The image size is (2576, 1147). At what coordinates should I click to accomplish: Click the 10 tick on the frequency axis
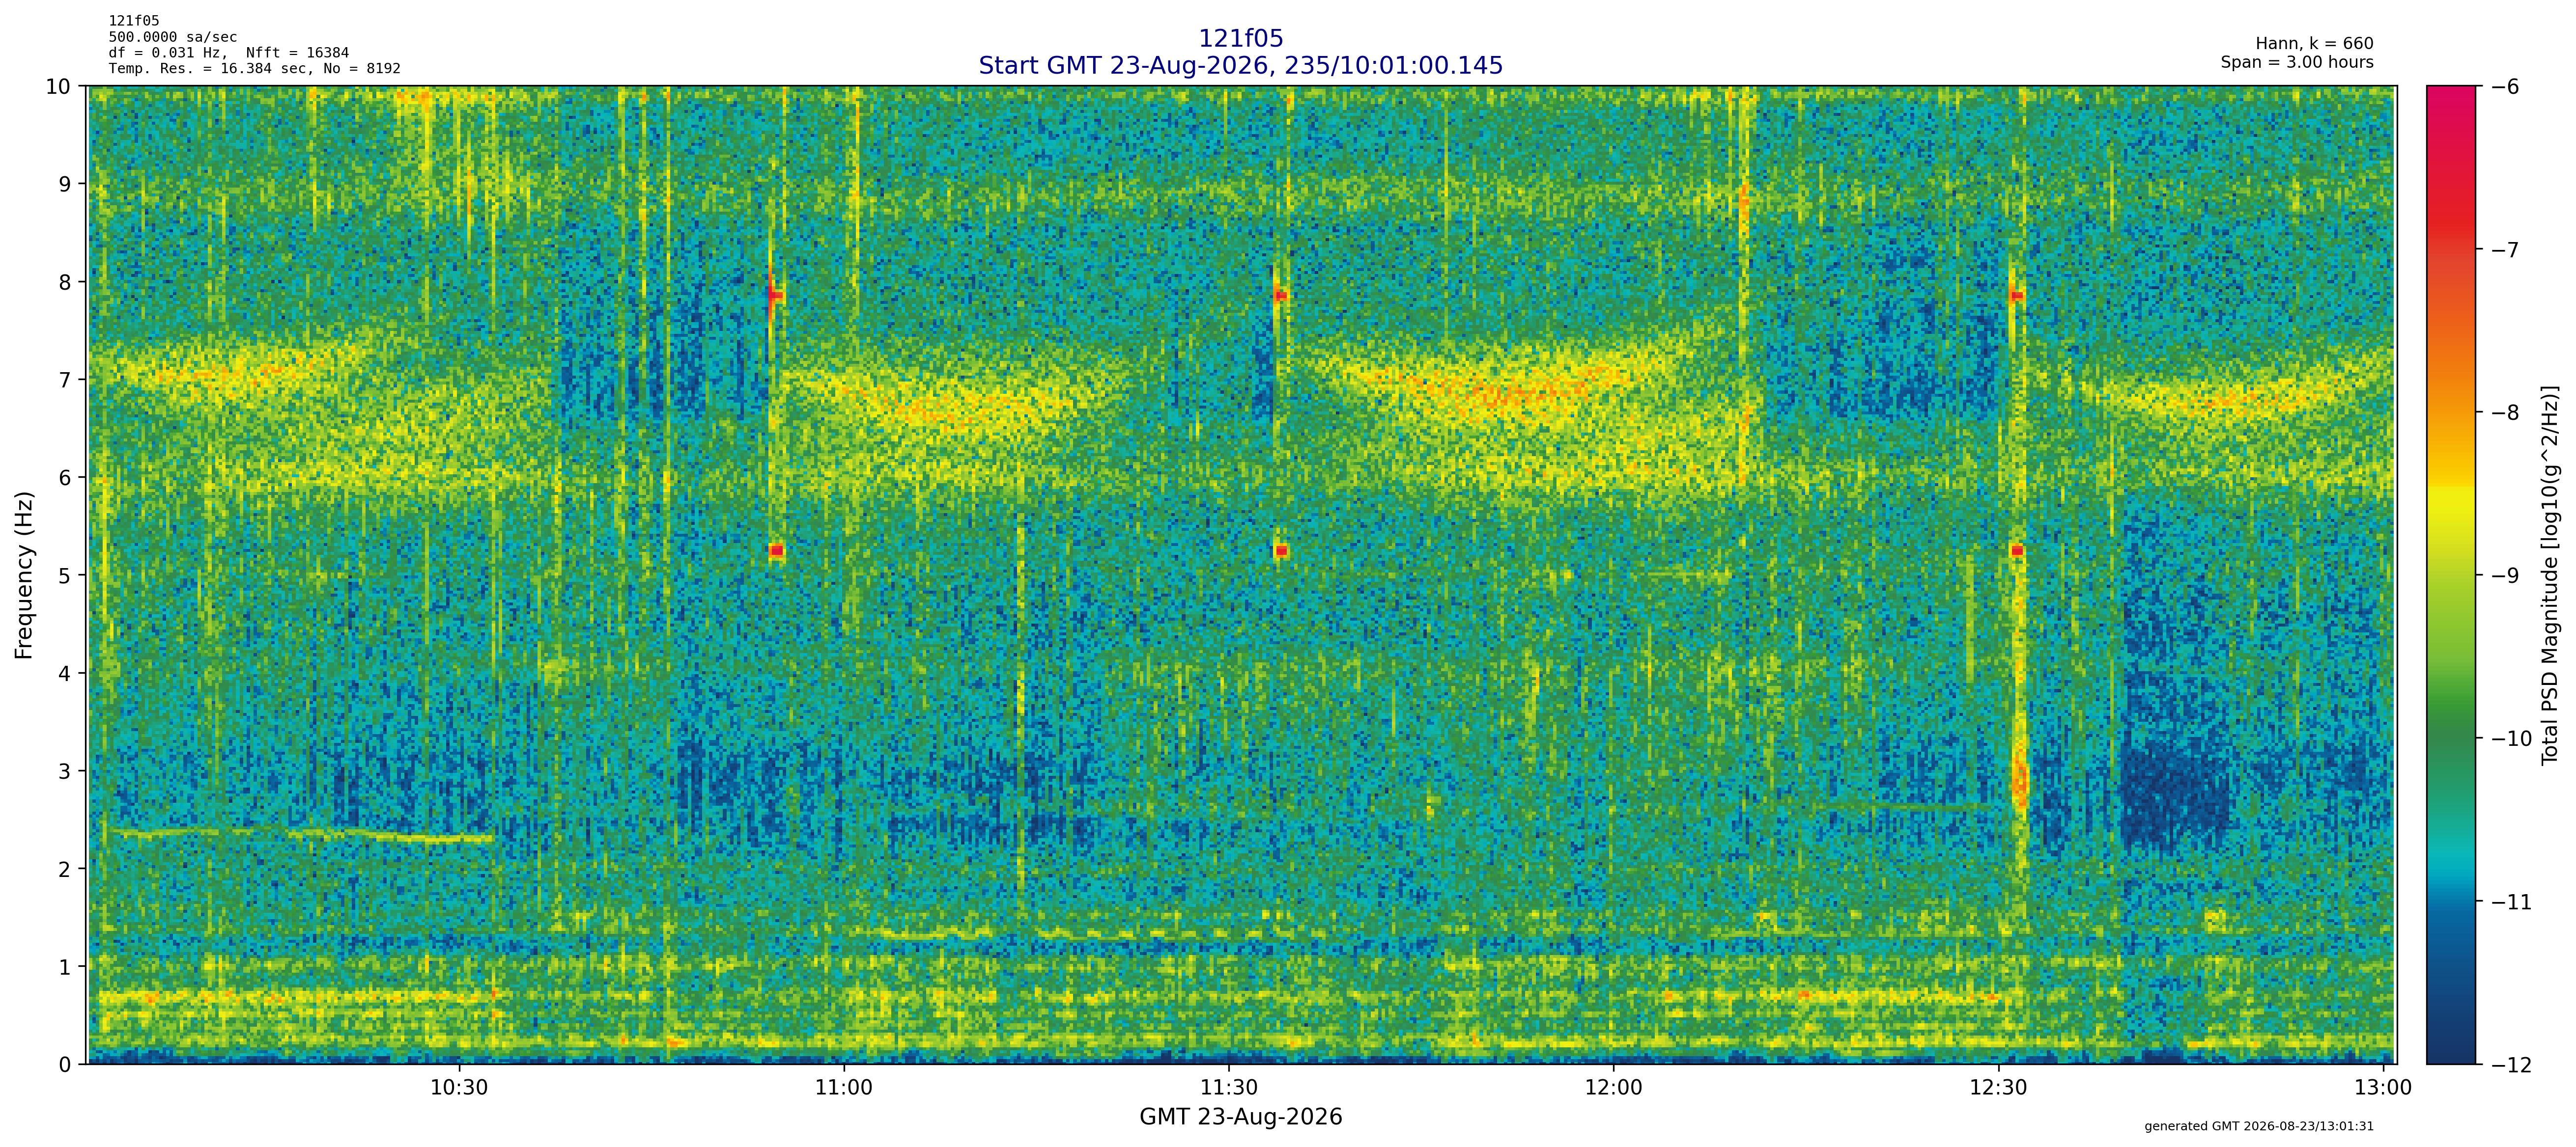(x=59, y=86)
